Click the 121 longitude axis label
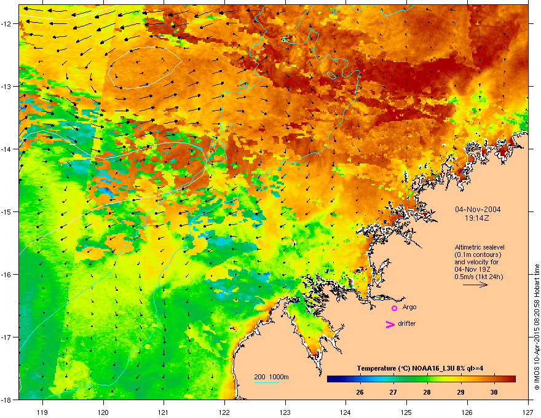The height and width of the screenshot is (418, 541). [x=164, y=412]
